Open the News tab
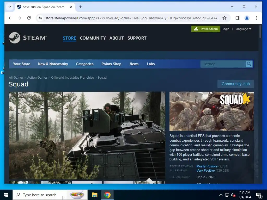The width and height of the screenshot is (267, 200). pos(134,64)
